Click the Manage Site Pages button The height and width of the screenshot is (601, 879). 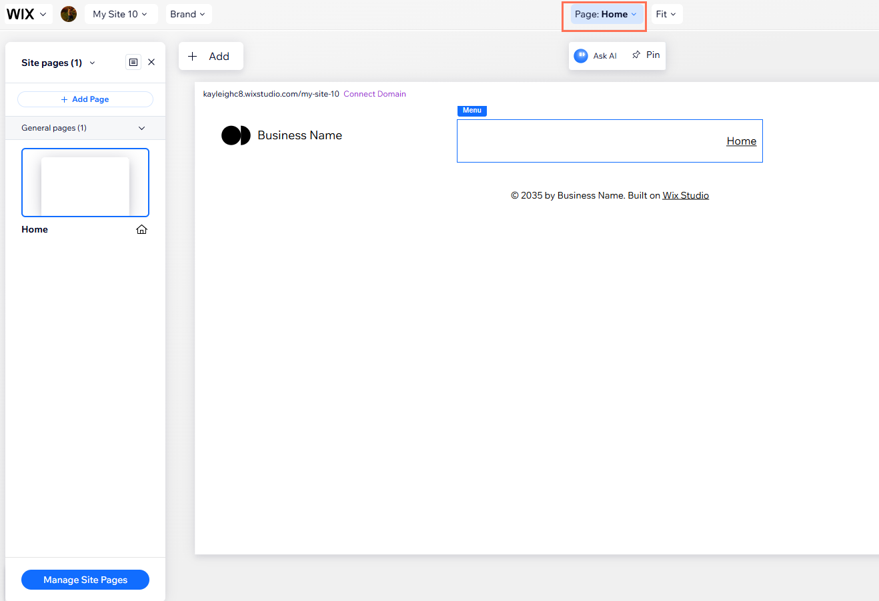(85, 580)
